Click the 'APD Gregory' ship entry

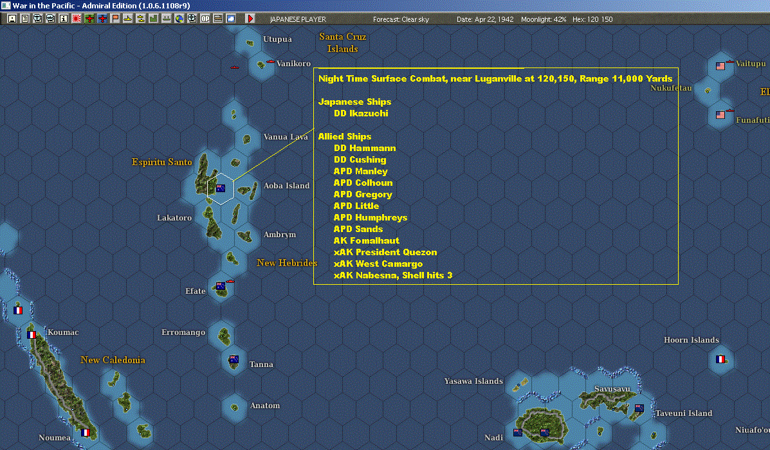coord(363,194)
